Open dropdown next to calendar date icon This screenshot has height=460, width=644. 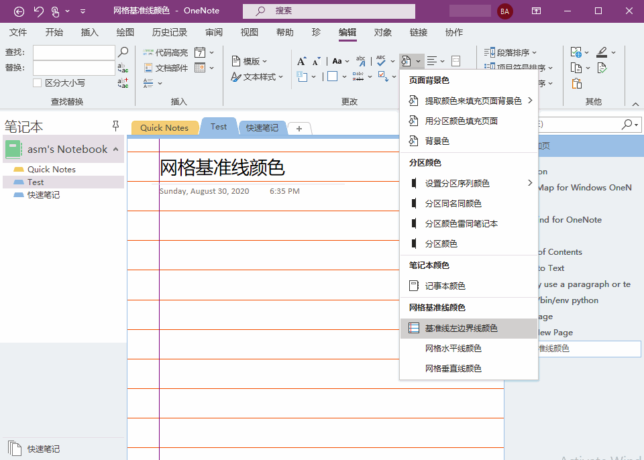[211, 52]
